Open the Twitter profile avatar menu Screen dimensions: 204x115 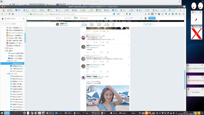tap(146, 18)
